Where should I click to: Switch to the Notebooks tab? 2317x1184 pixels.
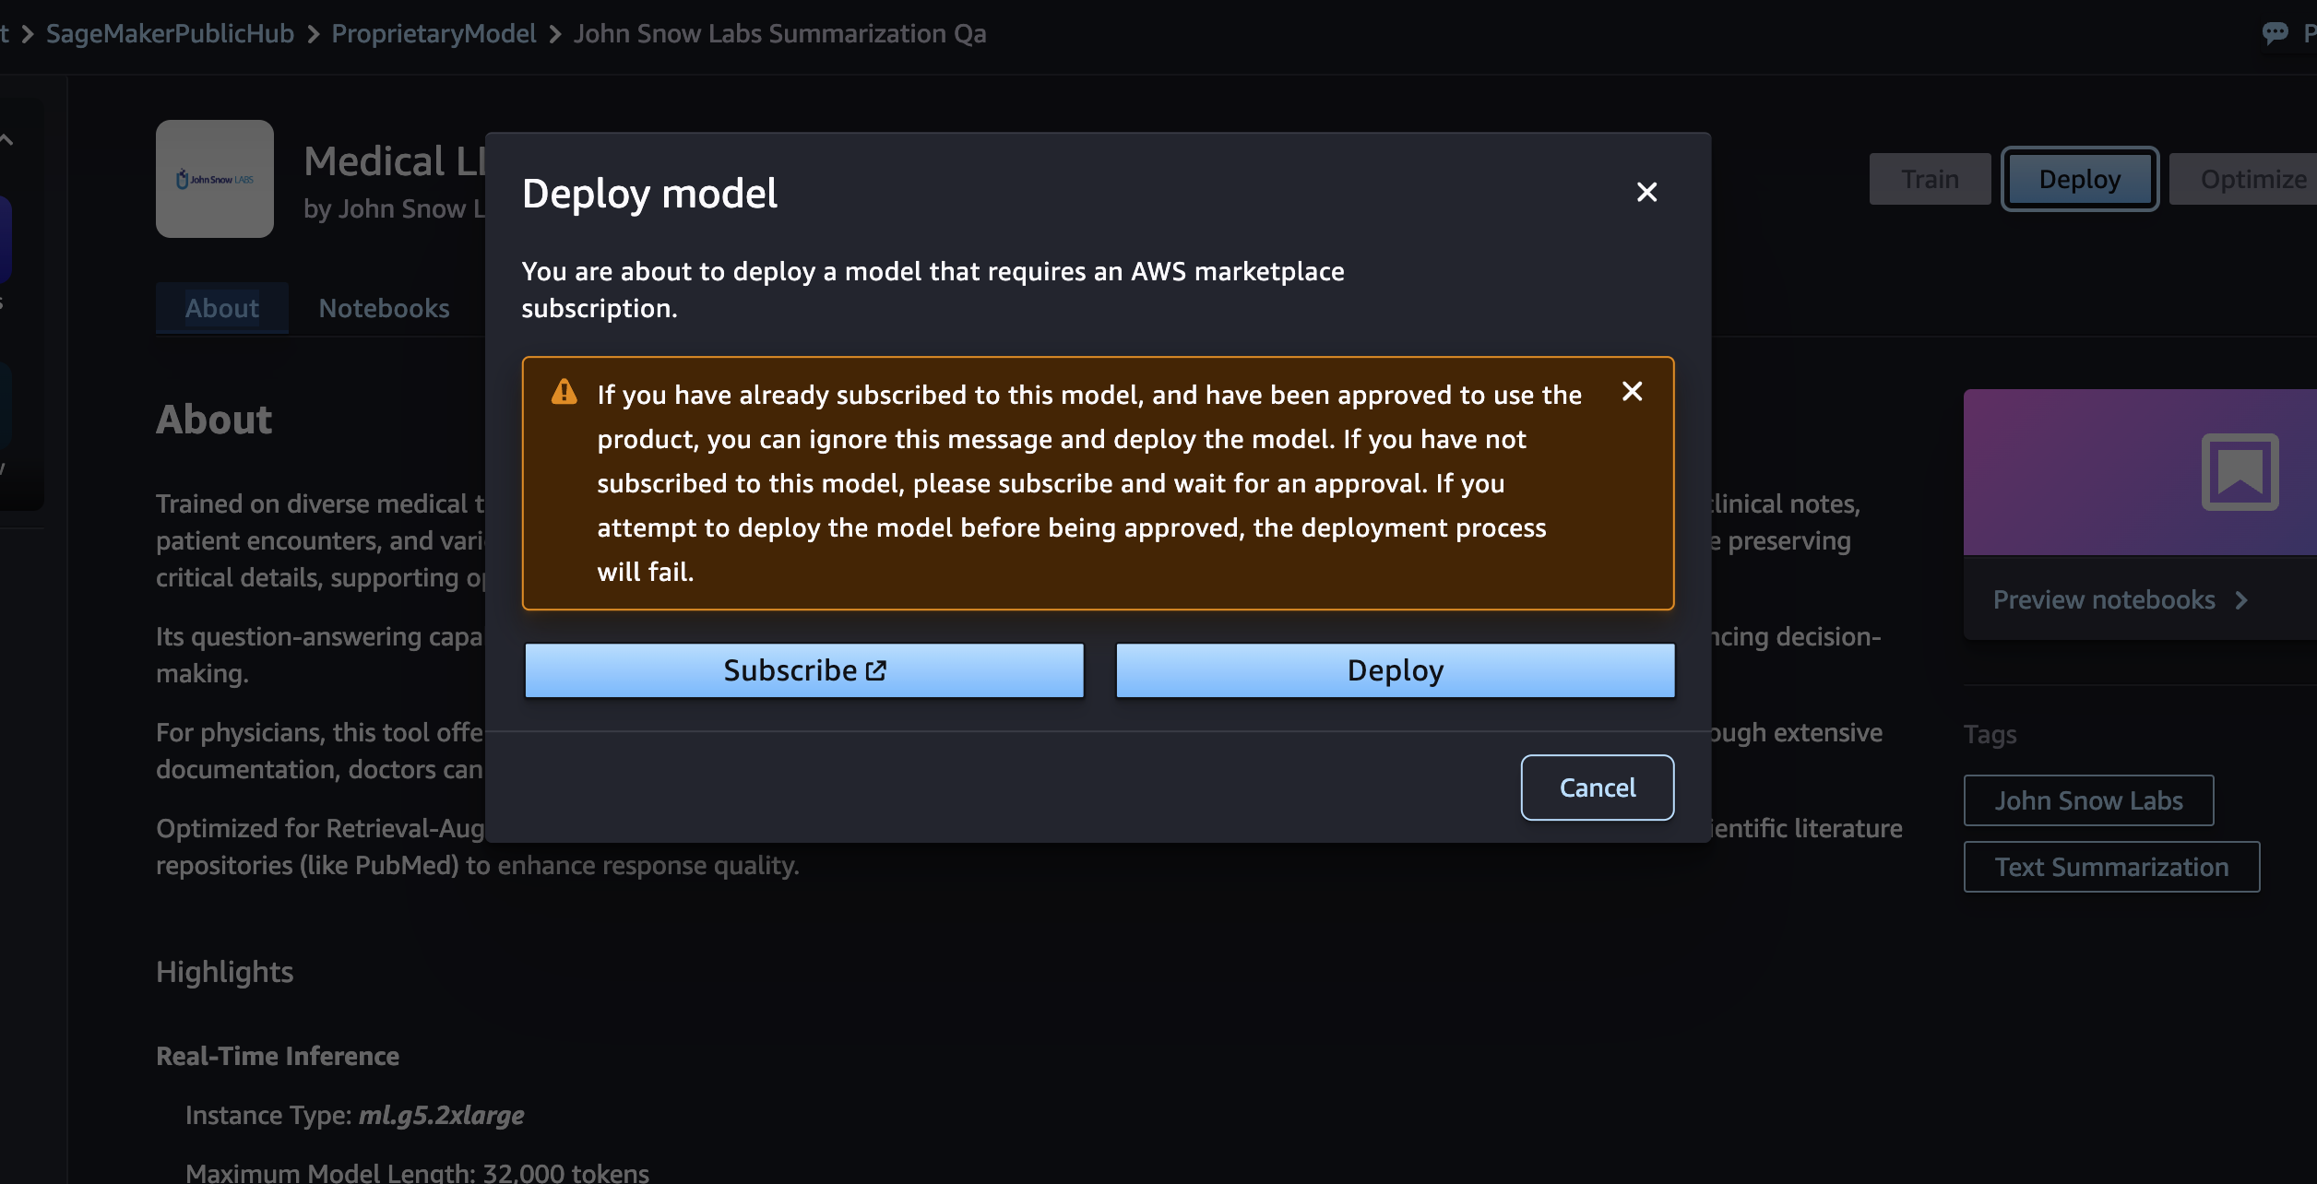coord(384,308)
